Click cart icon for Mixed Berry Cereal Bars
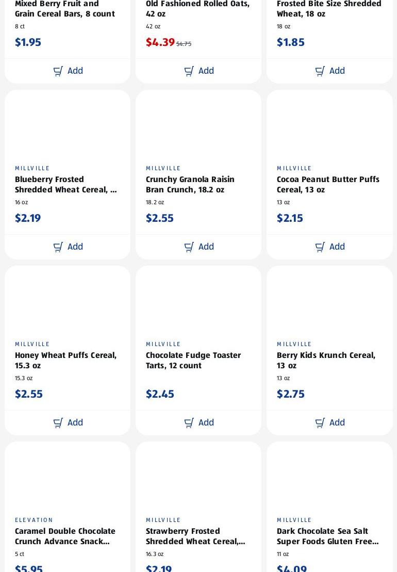Screen dimensions: 397x572 coord(58,71)
